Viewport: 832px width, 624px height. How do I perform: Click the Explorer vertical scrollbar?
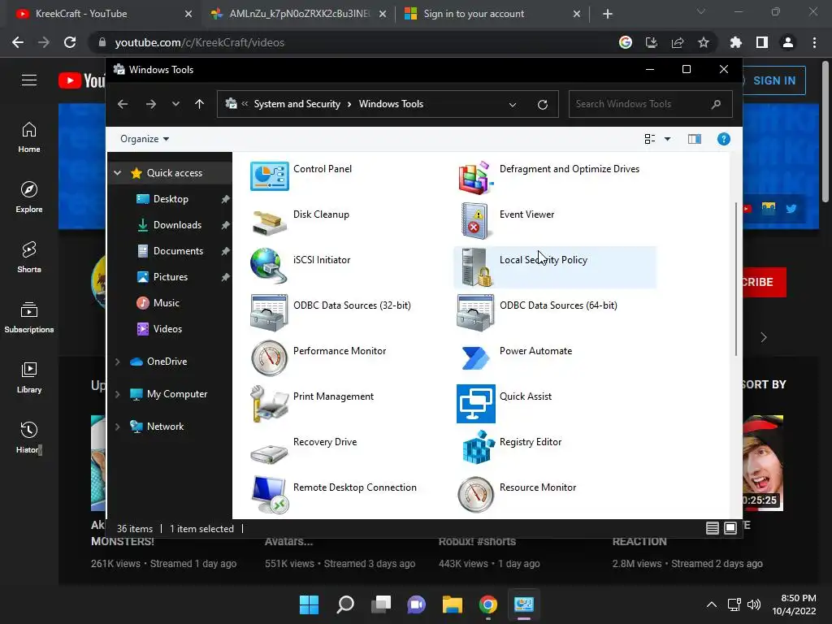pyautogui.click(x=736, y=279)
